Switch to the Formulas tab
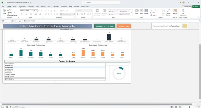This screenshot has height=108, width=201. pyautogui.click(x=31, y=7)
